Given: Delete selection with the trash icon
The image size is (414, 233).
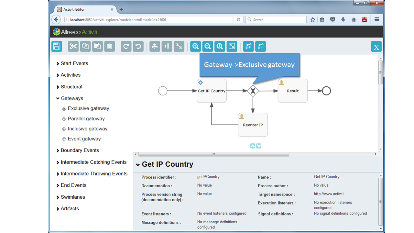Looking at the screenshot, I should 109,46.
